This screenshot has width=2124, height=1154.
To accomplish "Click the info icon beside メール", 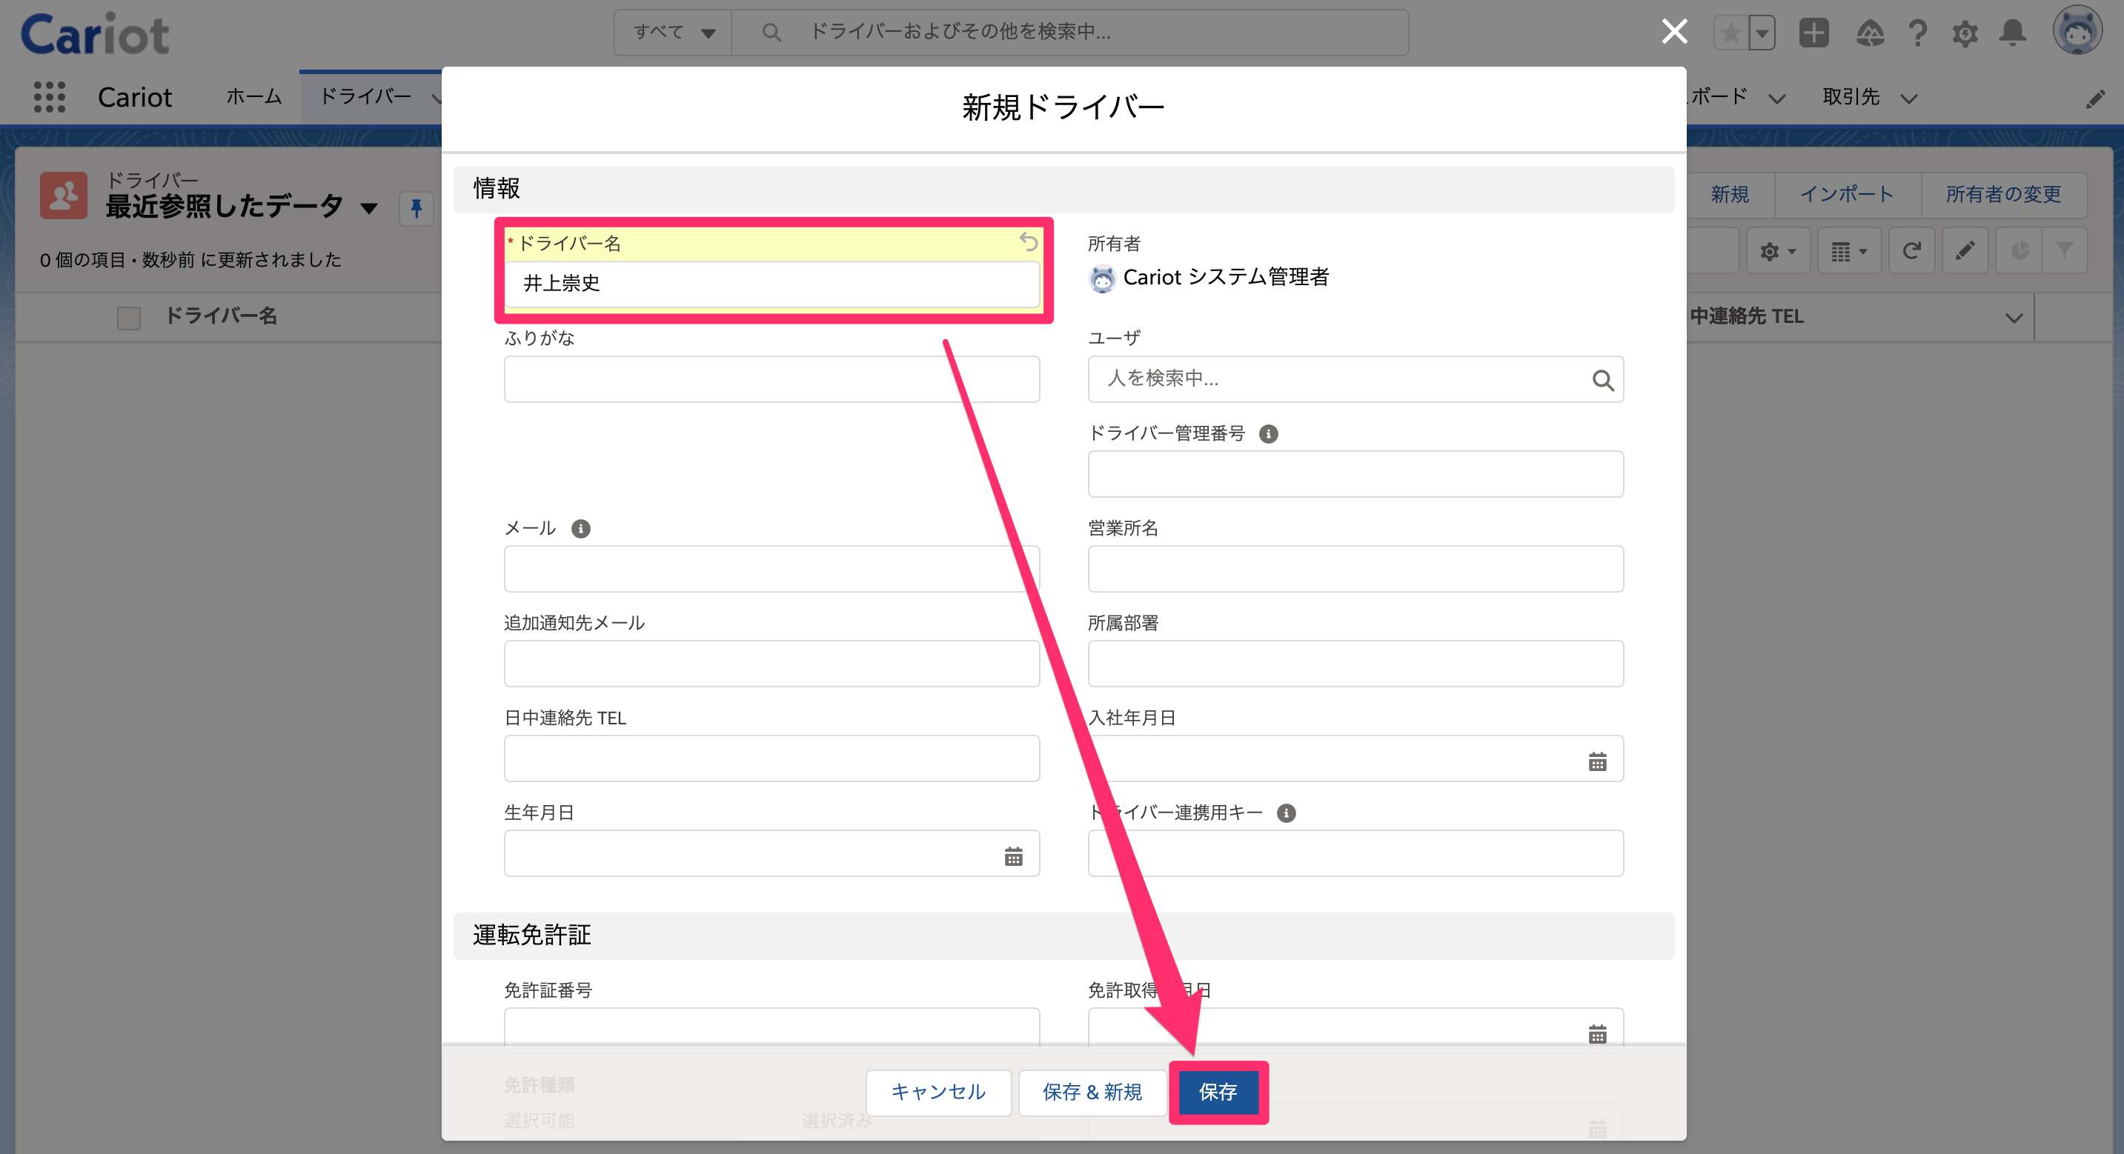I will point(580,528).
